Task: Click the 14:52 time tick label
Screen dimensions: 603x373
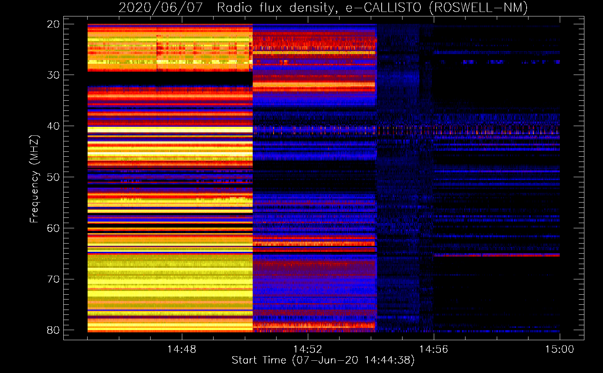Action: tap(307, 350)
